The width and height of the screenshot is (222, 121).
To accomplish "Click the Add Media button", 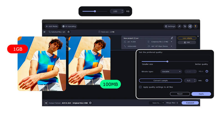I will (x=52, y=26).
